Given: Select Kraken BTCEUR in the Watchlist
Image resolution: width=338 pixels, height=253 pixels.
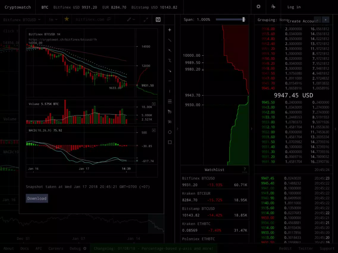Looking at the screenshot, I should point(215,197).
